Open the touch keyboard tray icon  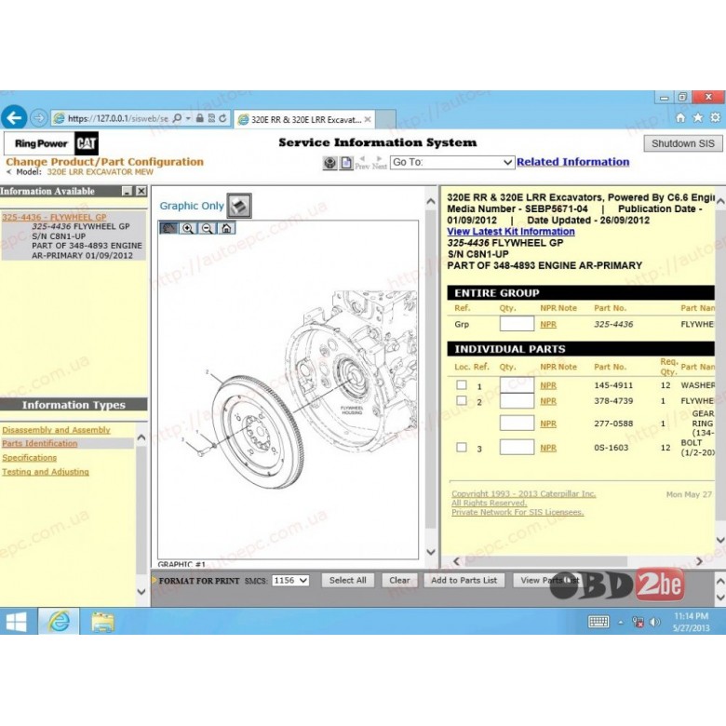598,622
